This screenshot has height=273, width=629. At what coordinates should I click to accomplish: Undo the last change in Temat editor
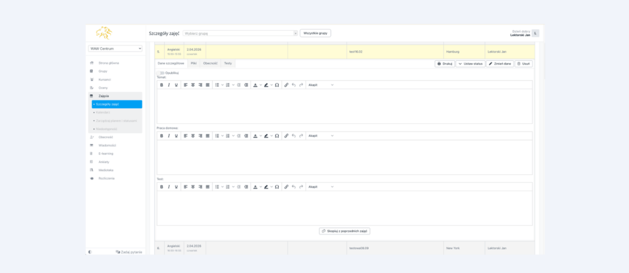point(294,85)
